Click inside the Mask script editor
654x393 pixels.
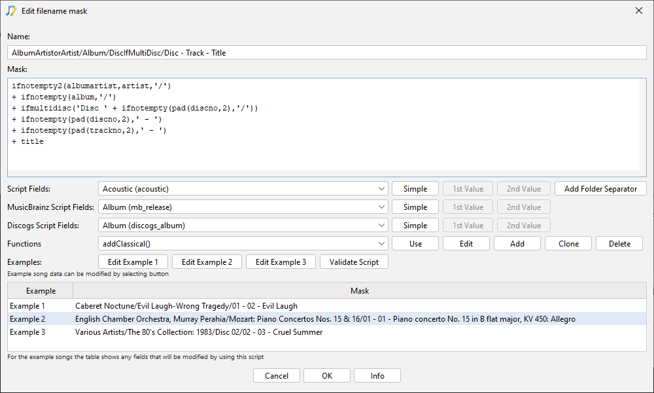[x=326, y=128]
